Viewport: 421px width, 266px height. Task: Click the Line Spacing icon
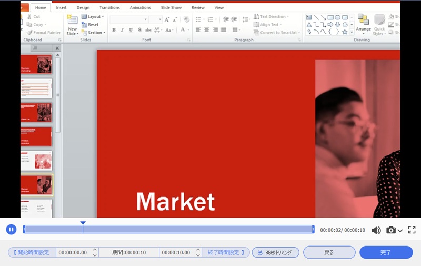[x=245, y=19]
